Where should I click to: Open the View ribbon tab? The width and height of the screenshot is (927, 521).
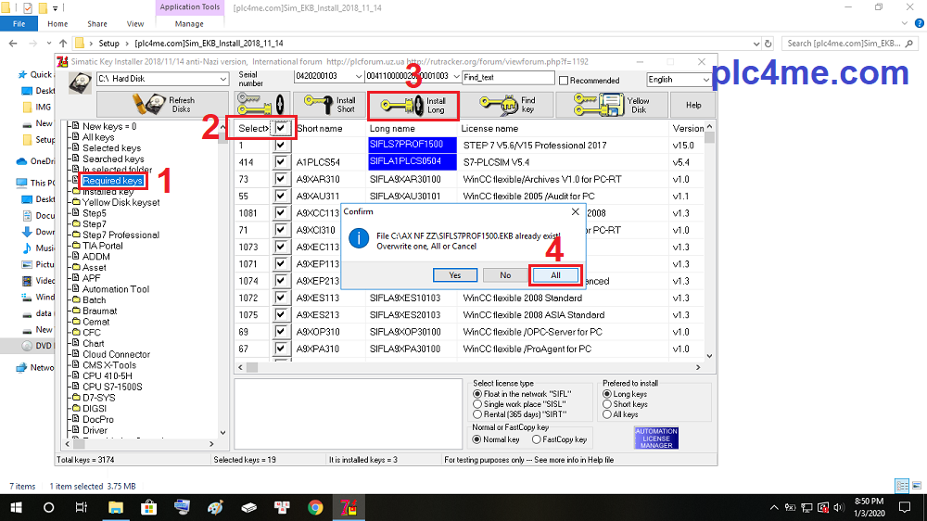(x=135, y=23)
